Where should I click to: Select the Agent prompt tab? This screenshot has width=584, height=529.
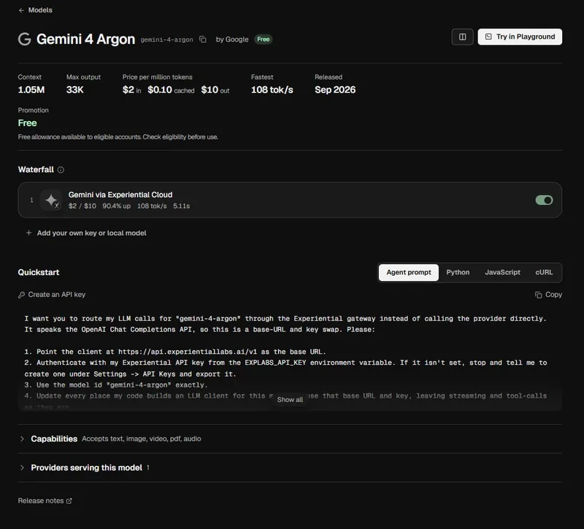[x=409, y=272]
